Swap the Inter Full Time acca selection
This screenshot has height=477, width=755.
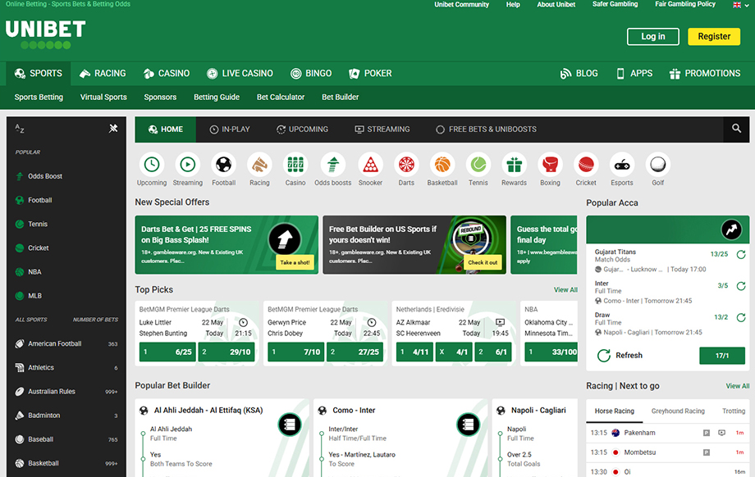click(741, 286)
